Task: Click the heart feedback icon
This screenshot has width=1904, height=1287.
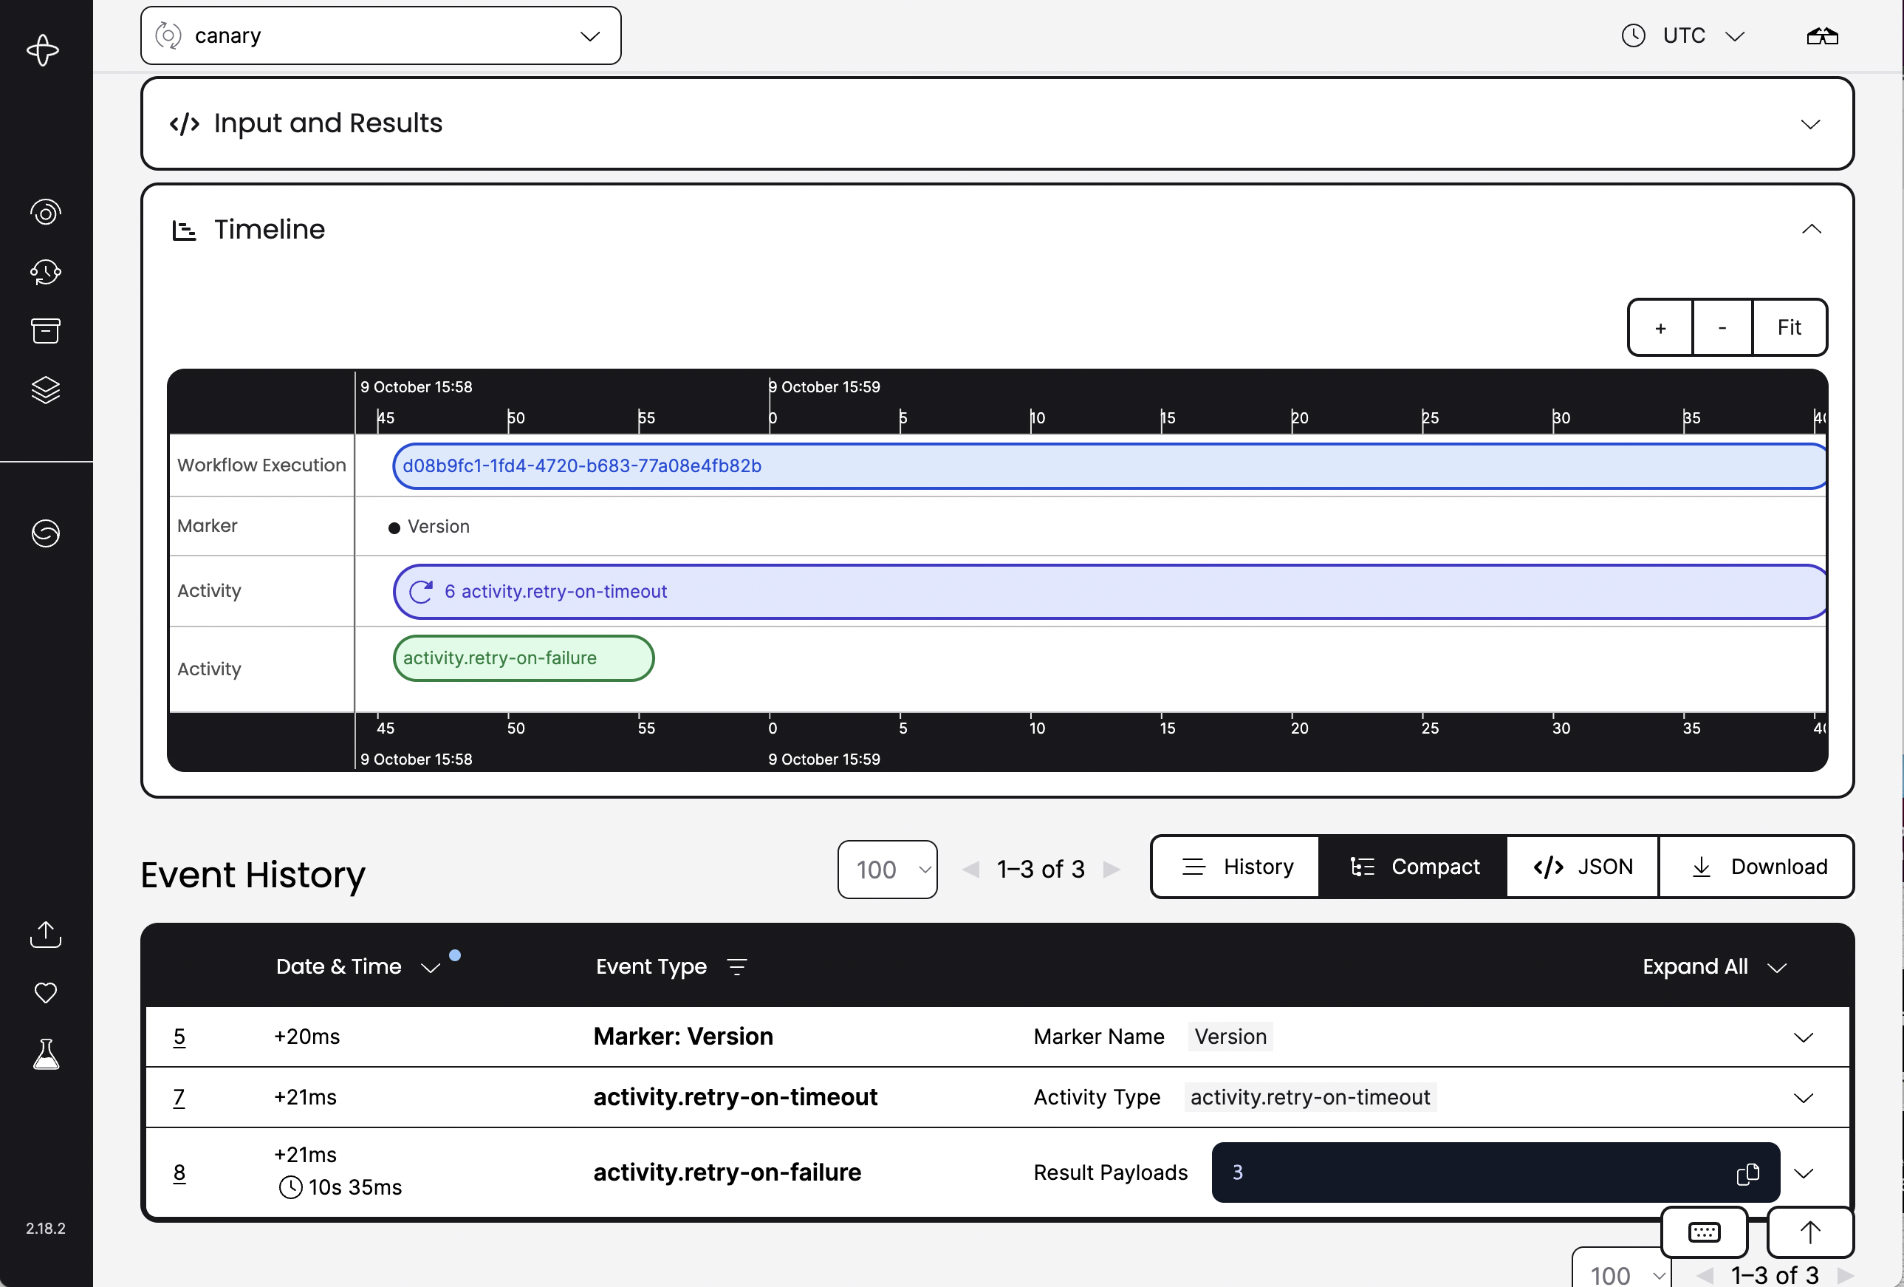Action: click(46, 993)
